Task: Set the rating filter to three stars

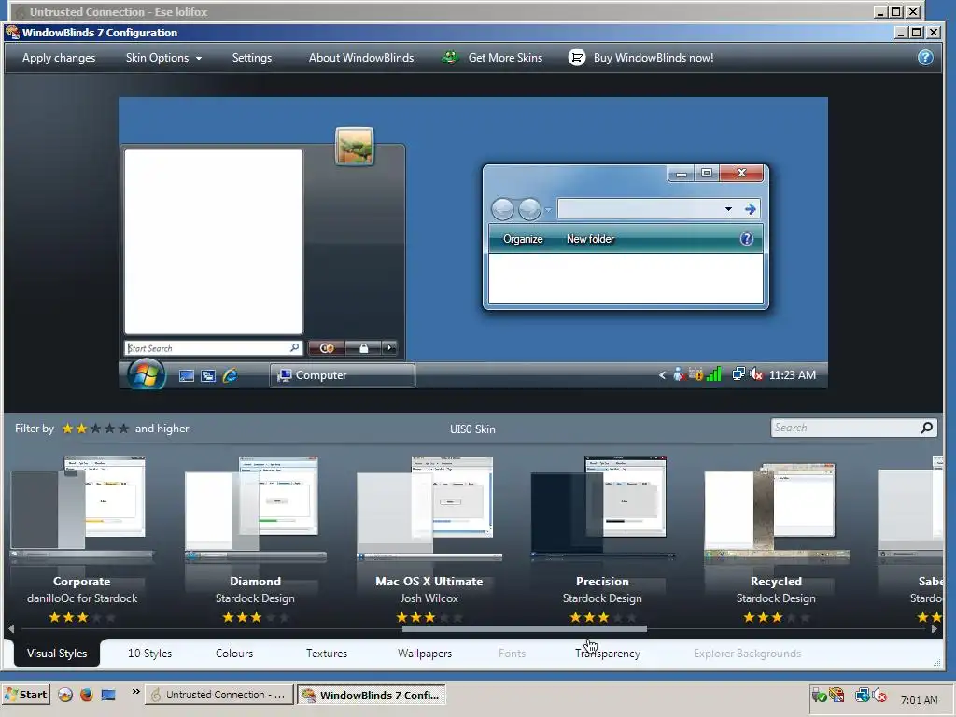Action: [x=96, y=429]
